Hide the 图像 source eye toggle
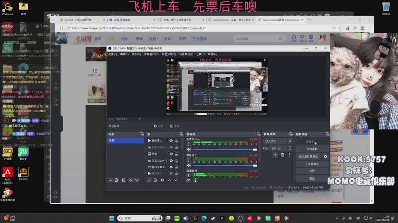The width and height of the screenshot is (398, 223). click(171, 154)
